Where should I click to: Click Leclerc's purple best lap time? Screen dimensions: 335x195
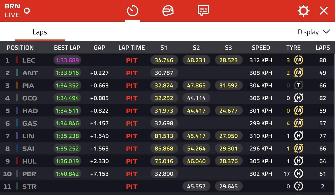67,60
